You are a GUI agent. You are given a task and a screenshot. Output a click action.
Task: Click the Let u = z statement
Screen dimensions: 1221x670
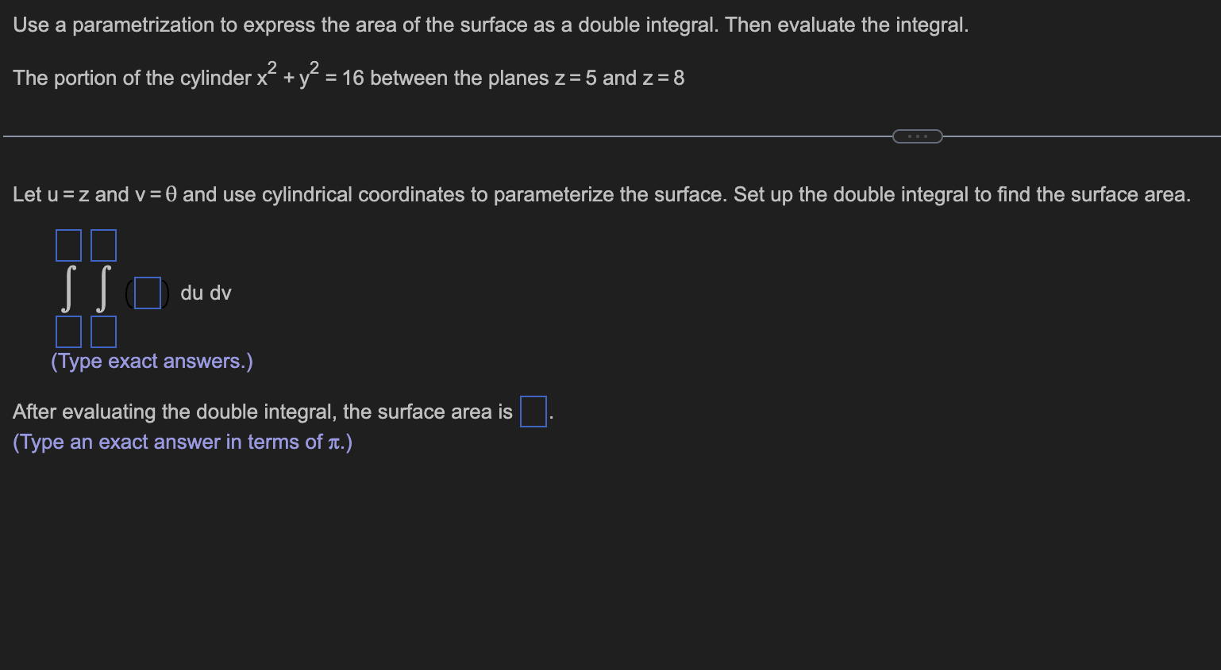(48, 194)
